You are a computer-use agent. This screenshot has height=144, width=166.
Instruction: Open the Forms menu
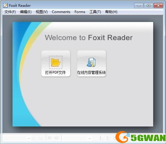[x=80, y=12]
